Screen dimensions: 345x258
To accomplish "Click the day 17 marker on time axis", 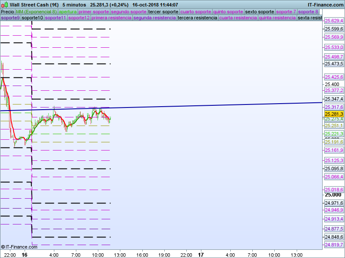I will [201, 255].
